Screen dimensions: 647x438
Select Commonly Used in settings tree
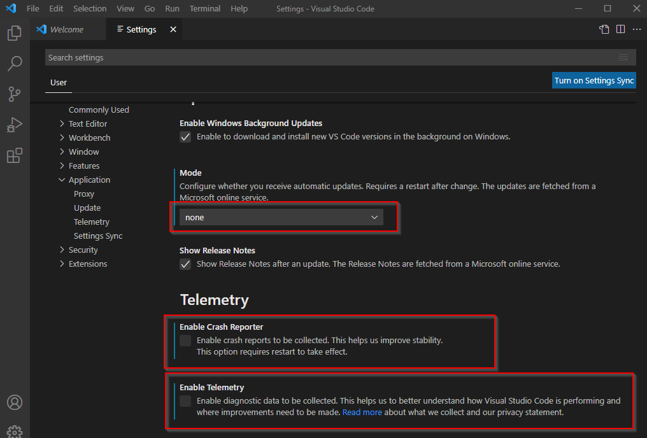tap(99, 109)
